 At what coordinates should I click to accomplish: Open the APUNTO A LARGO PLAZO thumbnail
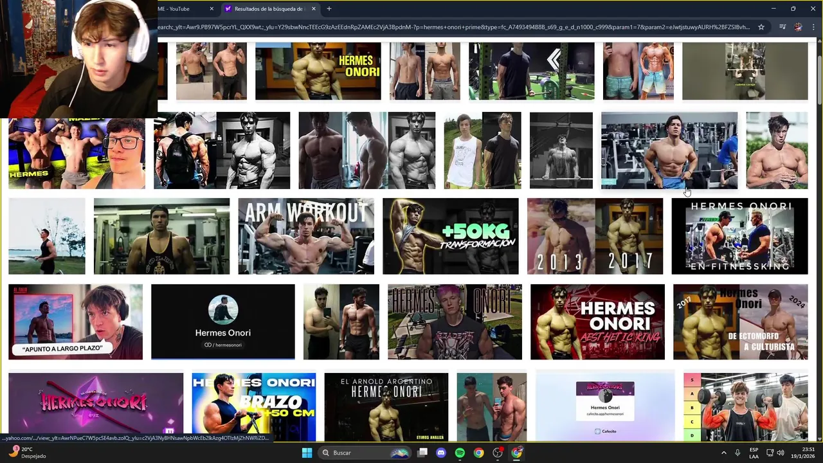coord(75,322)
